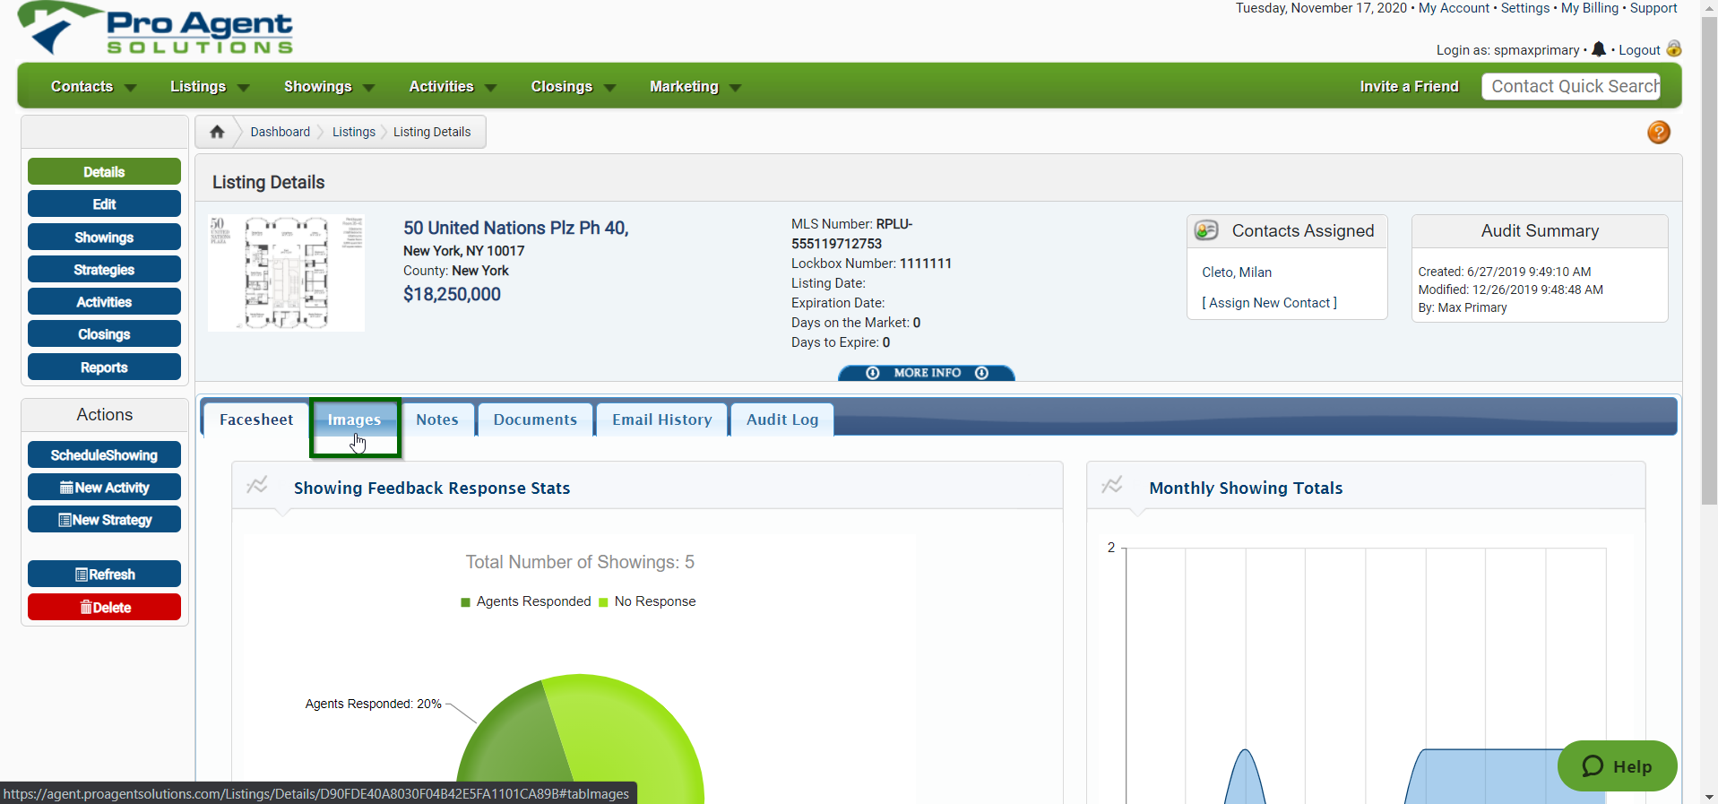Click the Listings breadcrumb link

[354, 132]
